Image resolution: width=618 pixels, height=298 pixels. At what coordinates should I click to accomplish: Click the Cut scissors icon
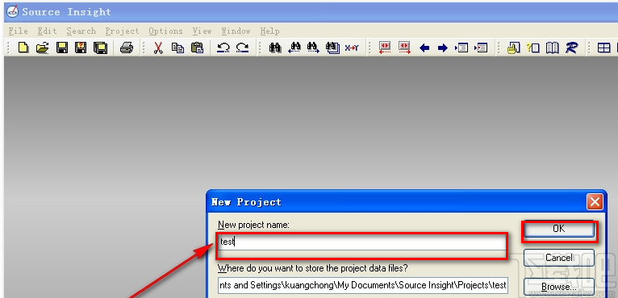[x=158, y=48]
